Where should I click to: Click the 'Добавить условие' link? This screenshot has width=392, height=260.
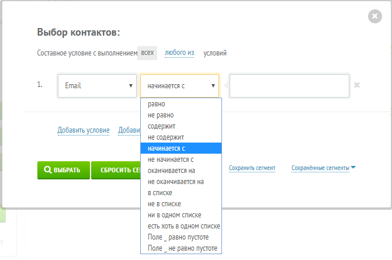(x=84, y=130)
